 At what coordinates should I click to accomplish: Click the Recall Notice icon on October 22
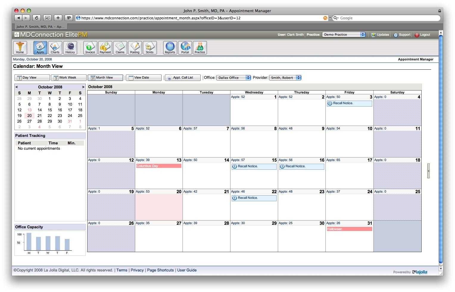(235, 198)
